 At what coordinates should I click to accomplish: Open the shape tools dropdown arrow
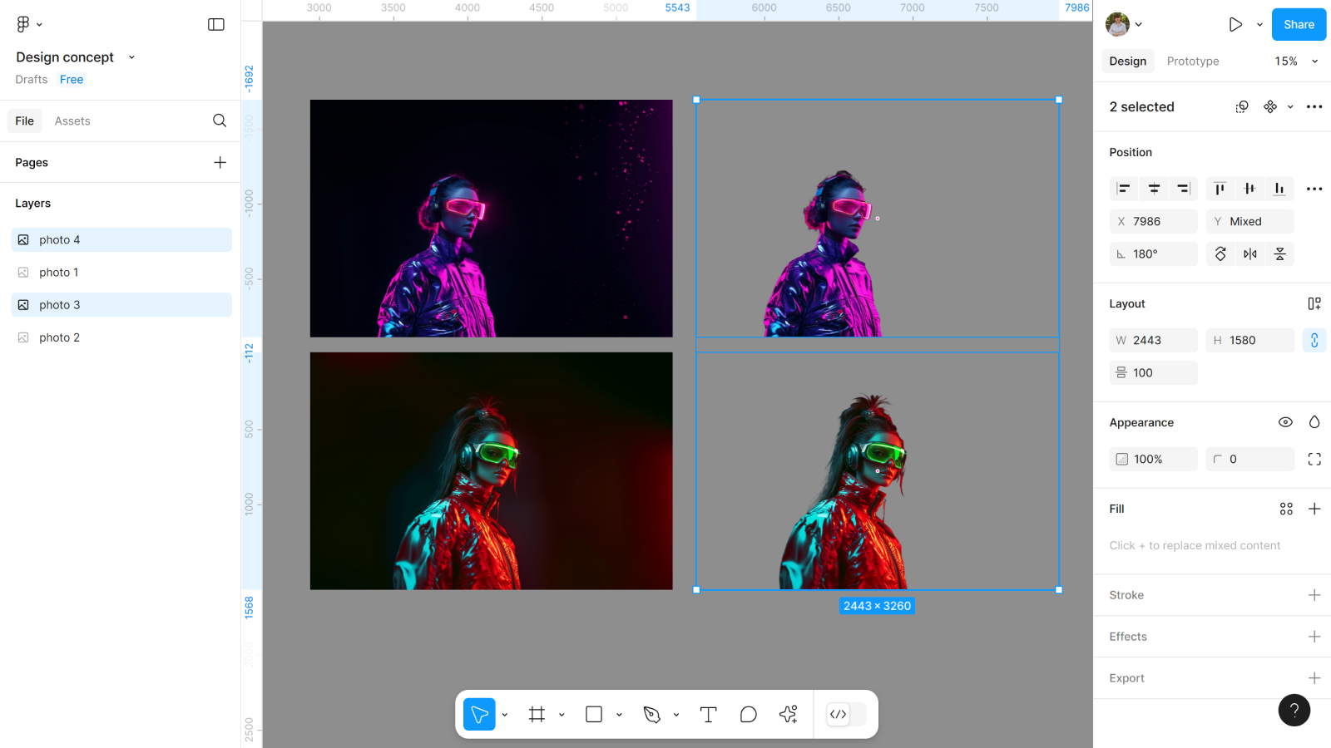pos(619,715)
